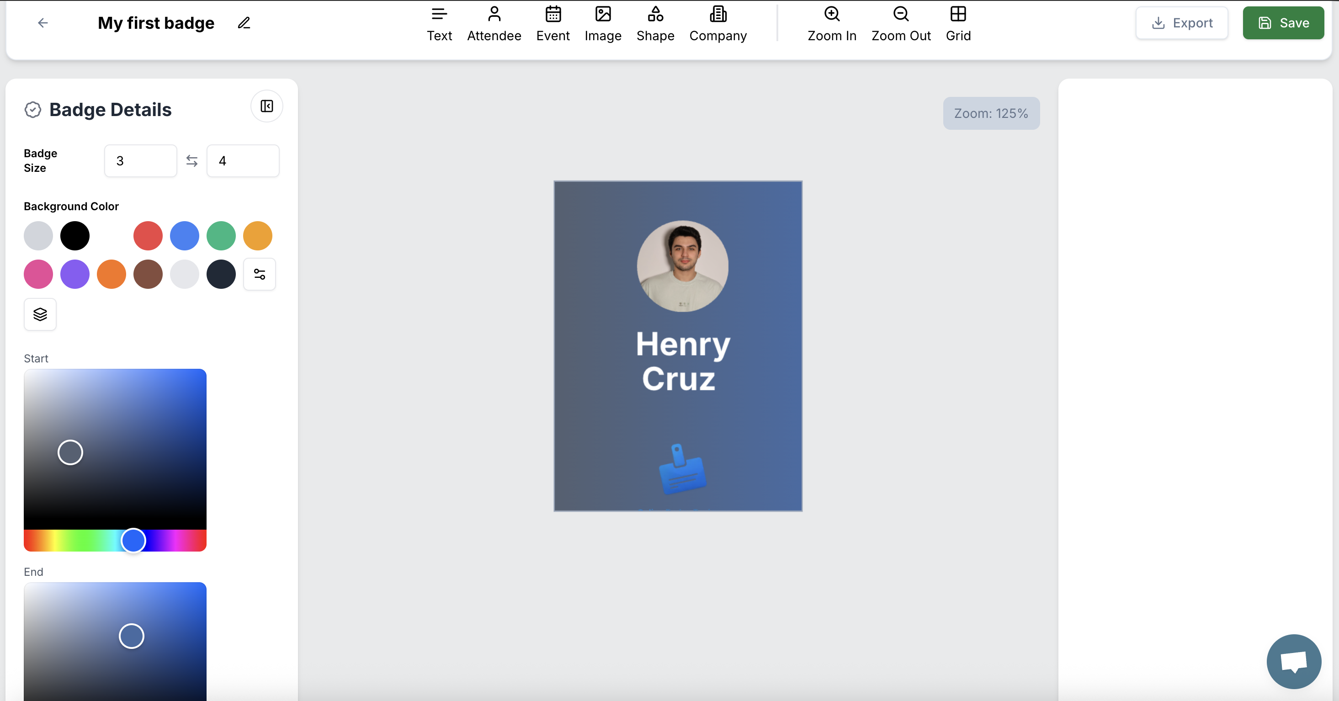Open the custom color adjustments icon

(x=260, y=274)
